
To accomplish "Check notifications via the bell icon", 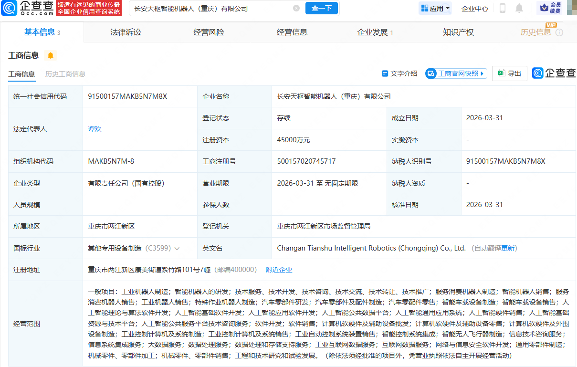I will [519, 8].
